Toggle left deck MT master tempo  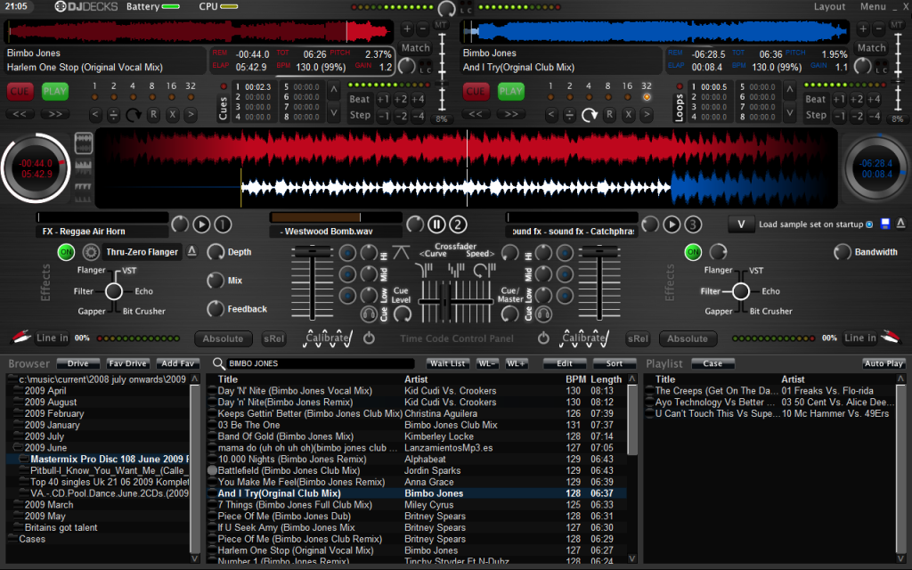pyautogui.click(x=440, y=25)
